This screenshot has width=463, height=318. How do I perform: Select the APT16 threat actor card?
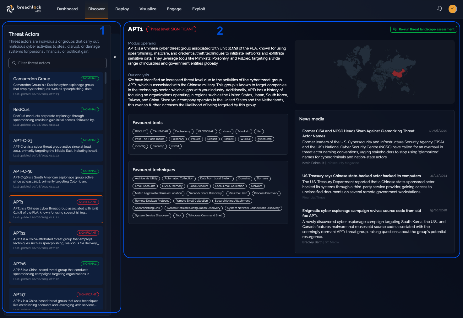pos(56,271)
